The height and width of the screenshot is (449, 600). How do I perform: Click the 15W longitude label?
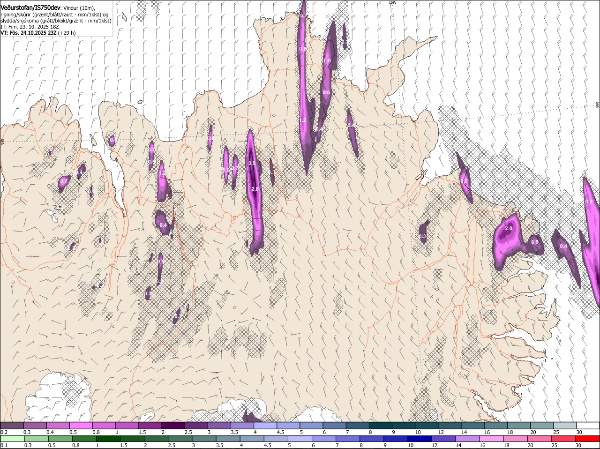pyautogui.click(x=393, y=3)
